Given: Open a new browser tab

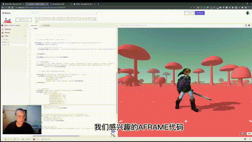Looking at the screenshot, I should pyautogui.click(x=98, y=4).
